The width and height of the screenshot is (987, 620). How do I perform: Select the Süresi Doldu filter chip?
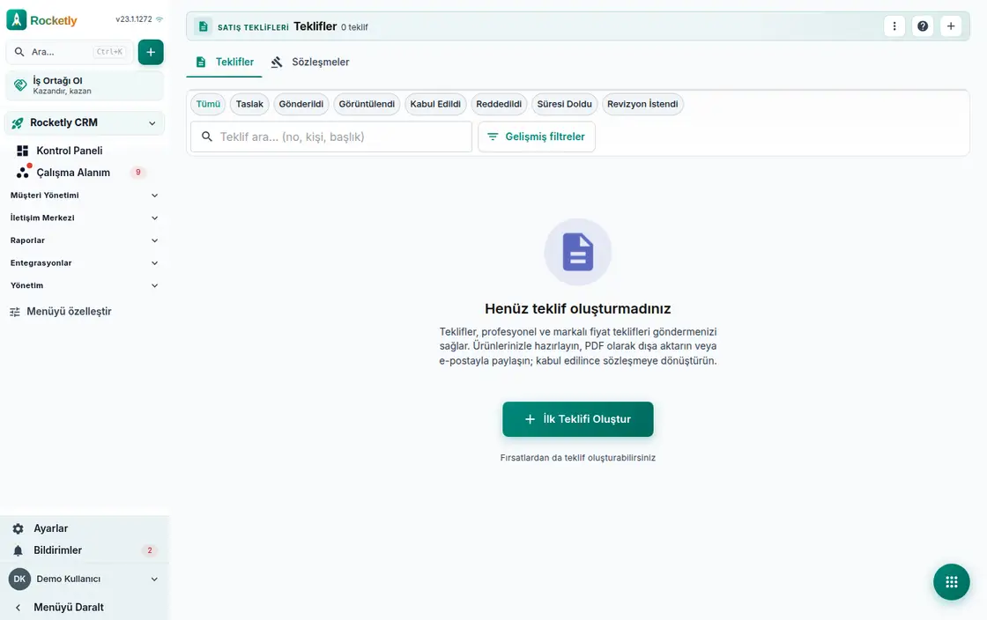click(x=564, y=104)
